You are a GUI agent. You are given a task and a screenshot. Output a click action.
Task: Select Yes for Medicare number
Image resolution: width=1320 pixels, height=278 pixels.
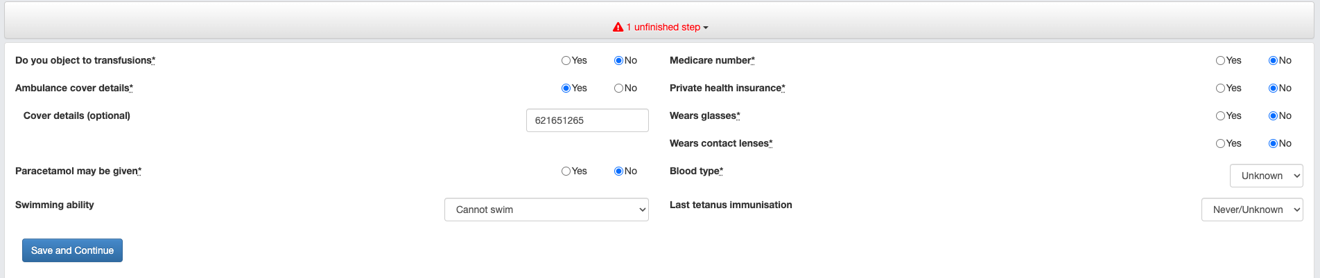pos(1220,61)
